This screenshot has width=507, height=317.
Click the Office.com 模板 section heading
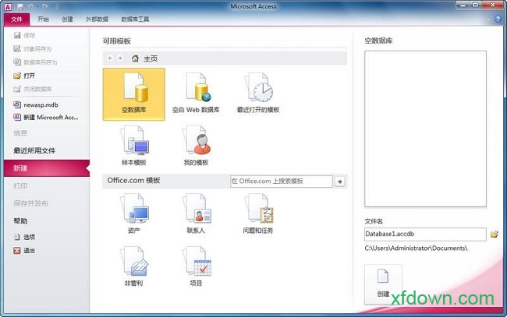click(x=133, y=181)
